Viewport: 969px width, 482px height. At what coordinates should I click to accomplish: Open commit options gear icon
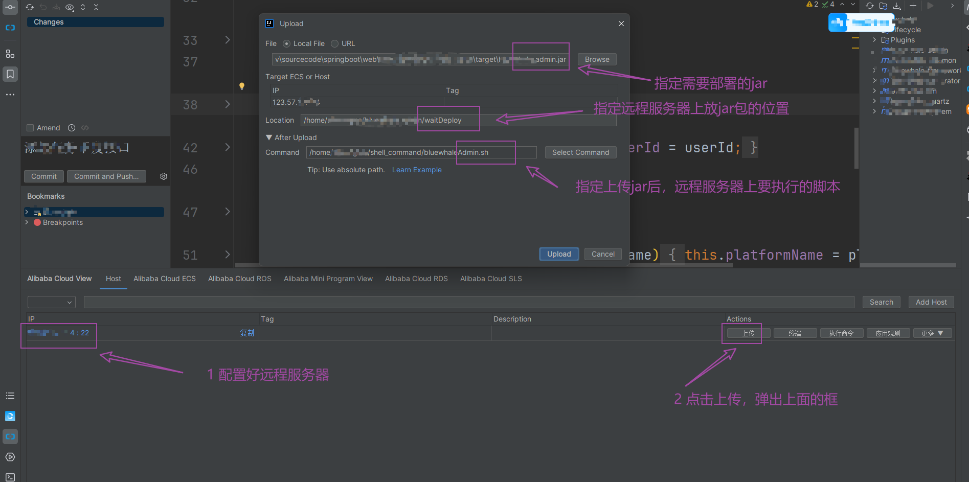point(164,176)
